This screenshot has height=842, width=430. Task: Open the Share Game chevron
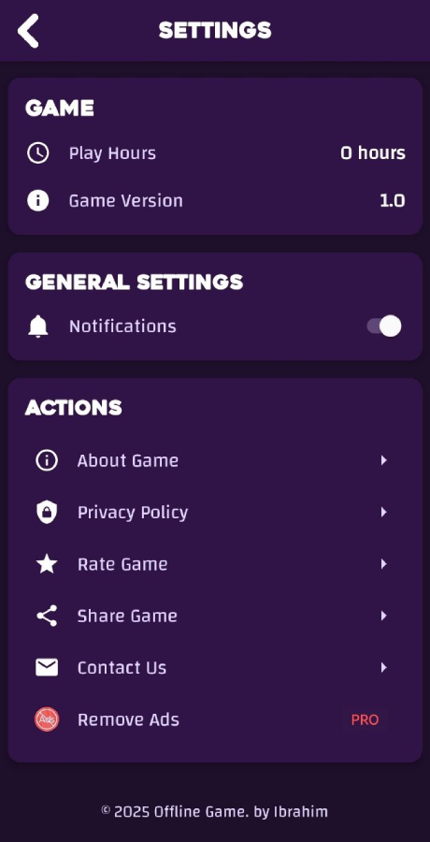[383, 616]
